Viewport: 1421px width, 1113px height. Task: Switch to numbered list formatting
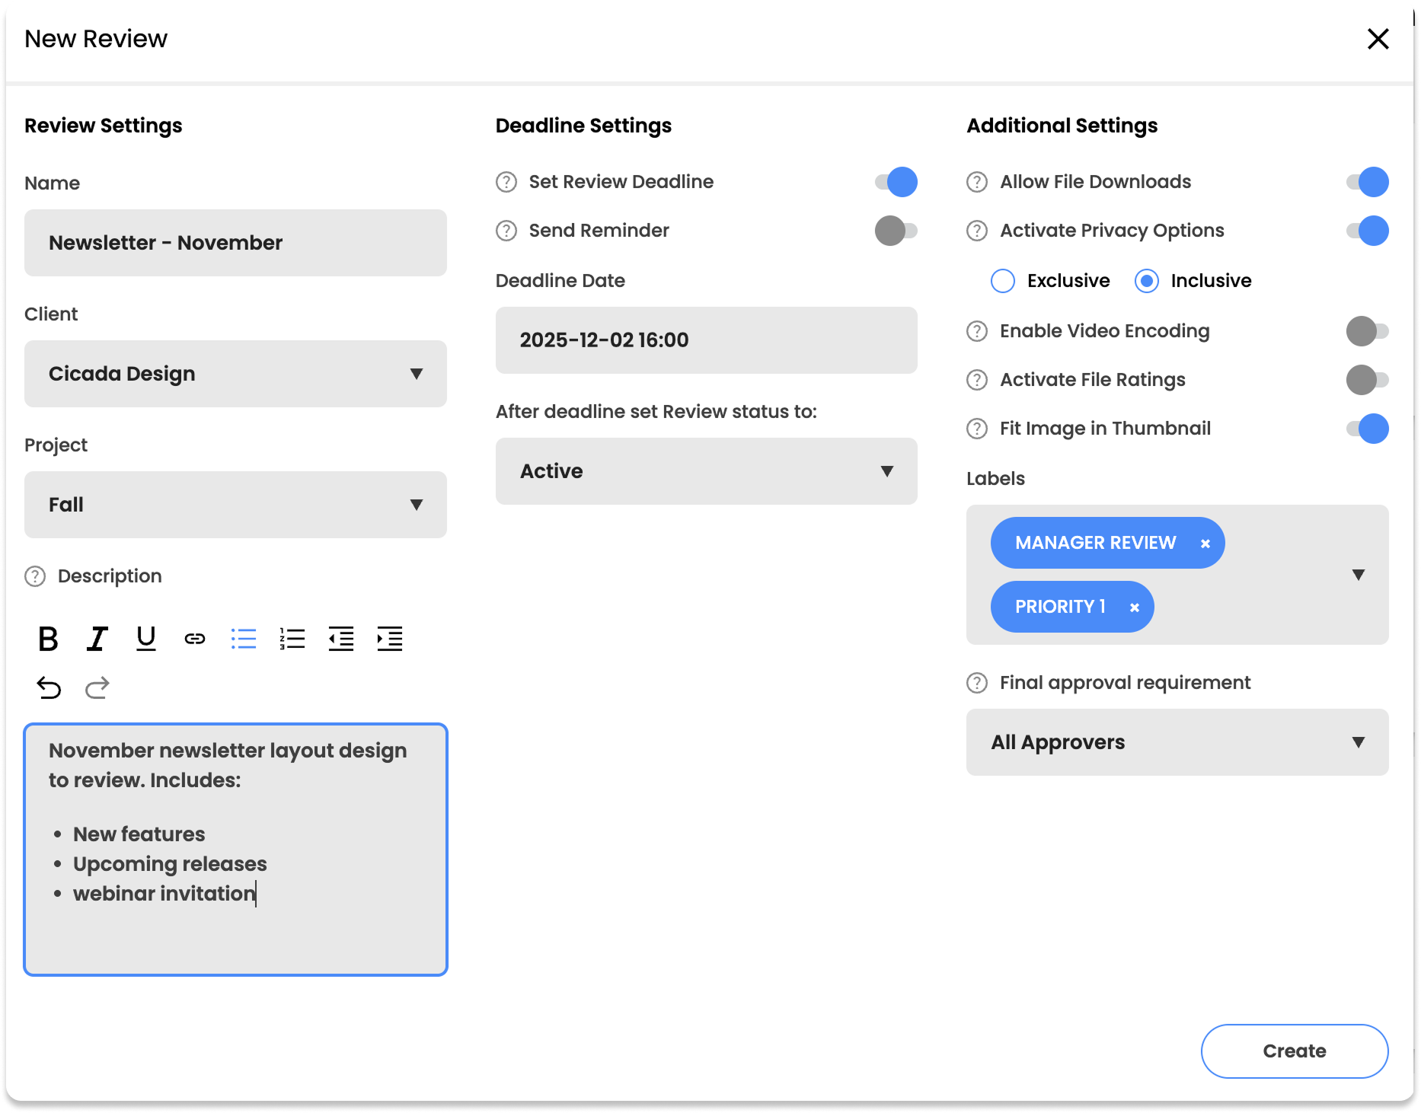click(x=292, y=639)
